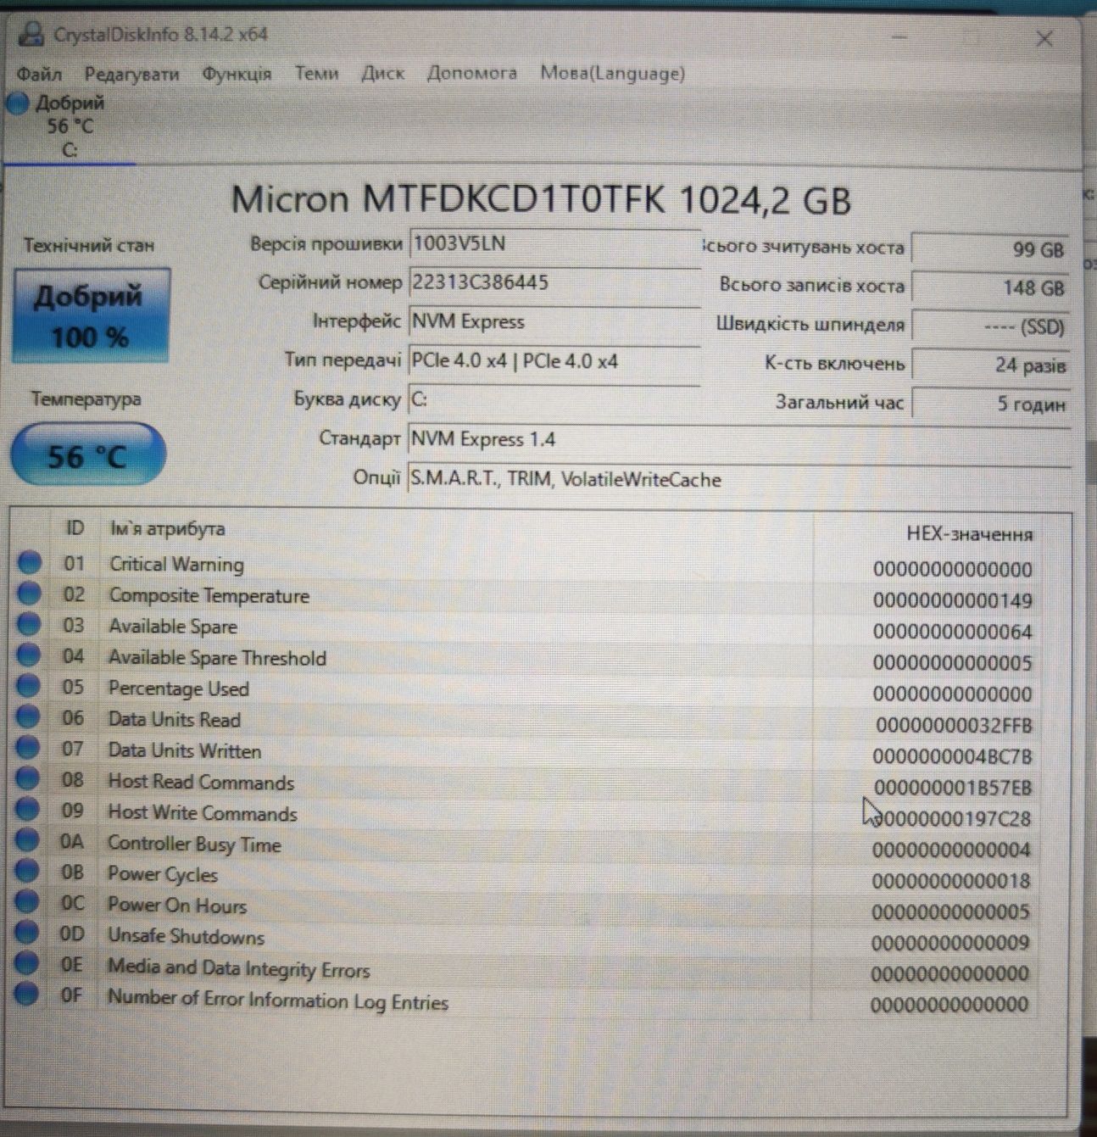The image size is (1097, 1137).
Task: Click status circle of Critical Warning row
Action: 30,562
